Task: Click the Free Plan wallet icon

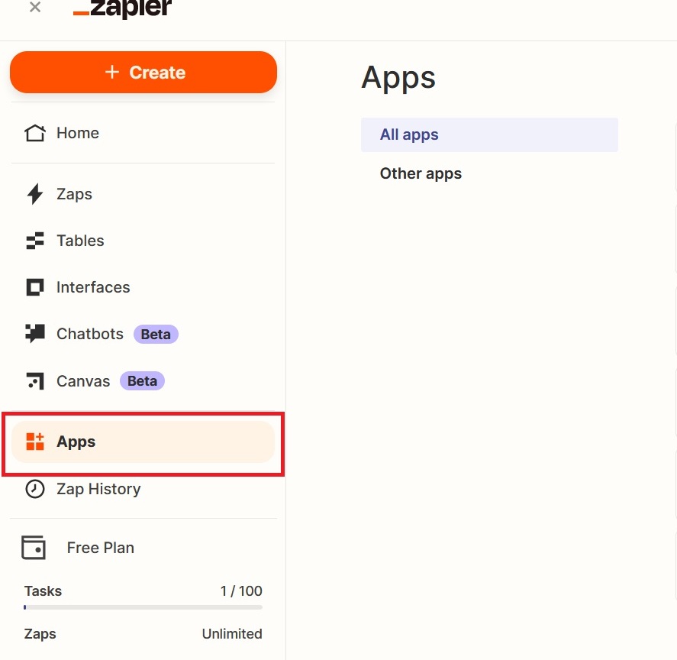Action: click(x=34, y=548)
